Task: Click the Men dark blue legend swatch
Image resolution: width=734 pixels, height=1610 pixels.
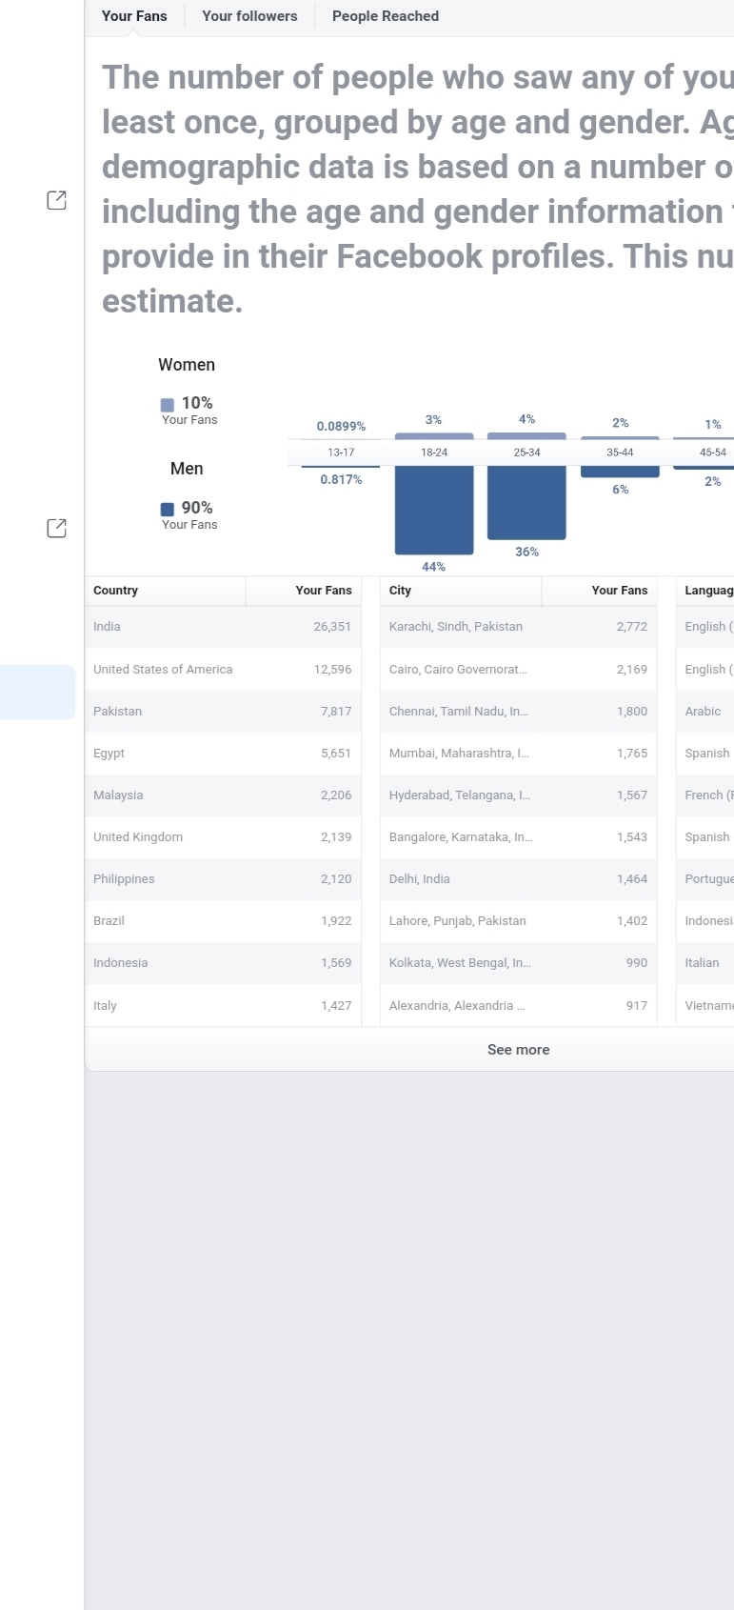Action: coord(168,510)
